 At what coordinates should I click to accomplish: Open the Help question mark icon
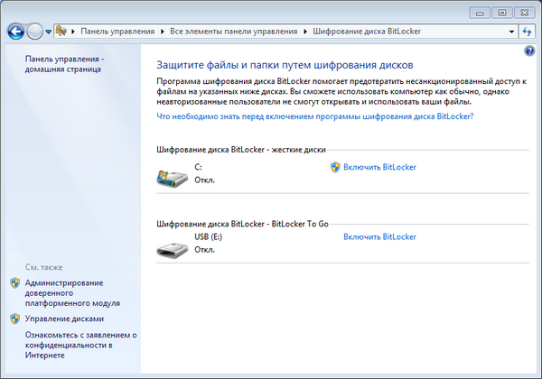tap(529, 51)
